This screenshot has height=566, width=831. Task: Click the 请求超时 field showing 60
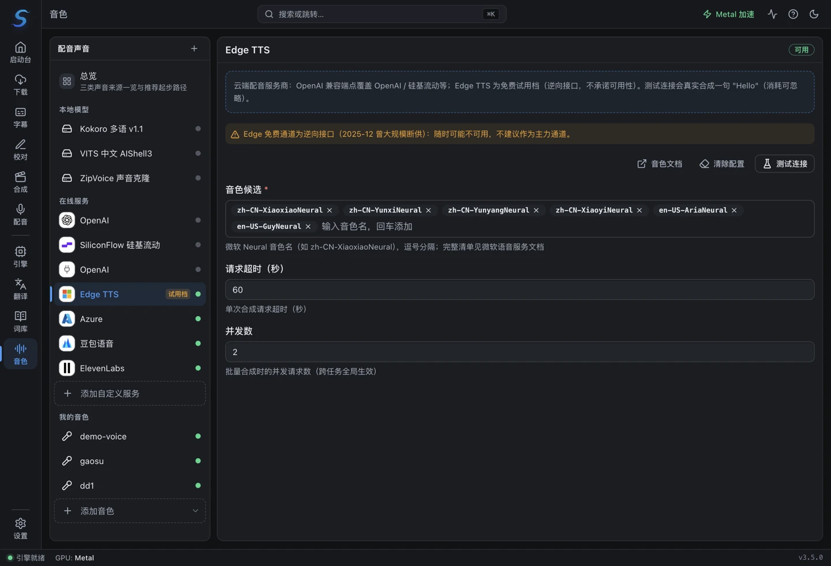click(519, 290)
